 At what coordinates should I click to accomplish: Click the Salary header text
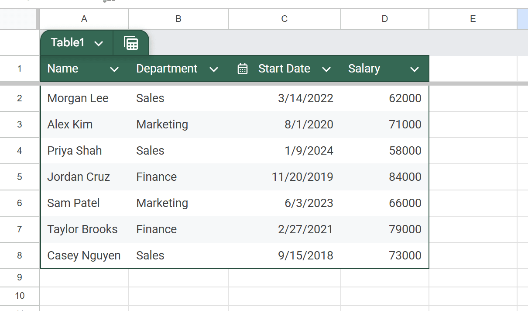pos(364,69)
